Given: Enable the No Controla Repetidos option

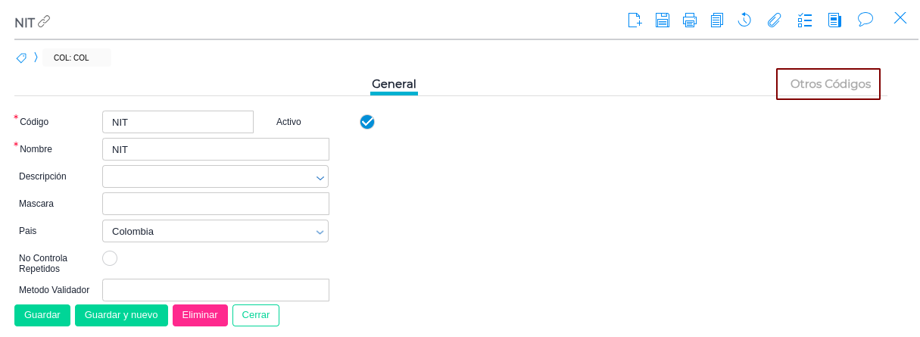Looking at the screenshot, I should (110, 258).
